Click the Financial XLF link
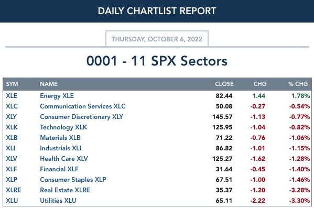 [59, 169]
